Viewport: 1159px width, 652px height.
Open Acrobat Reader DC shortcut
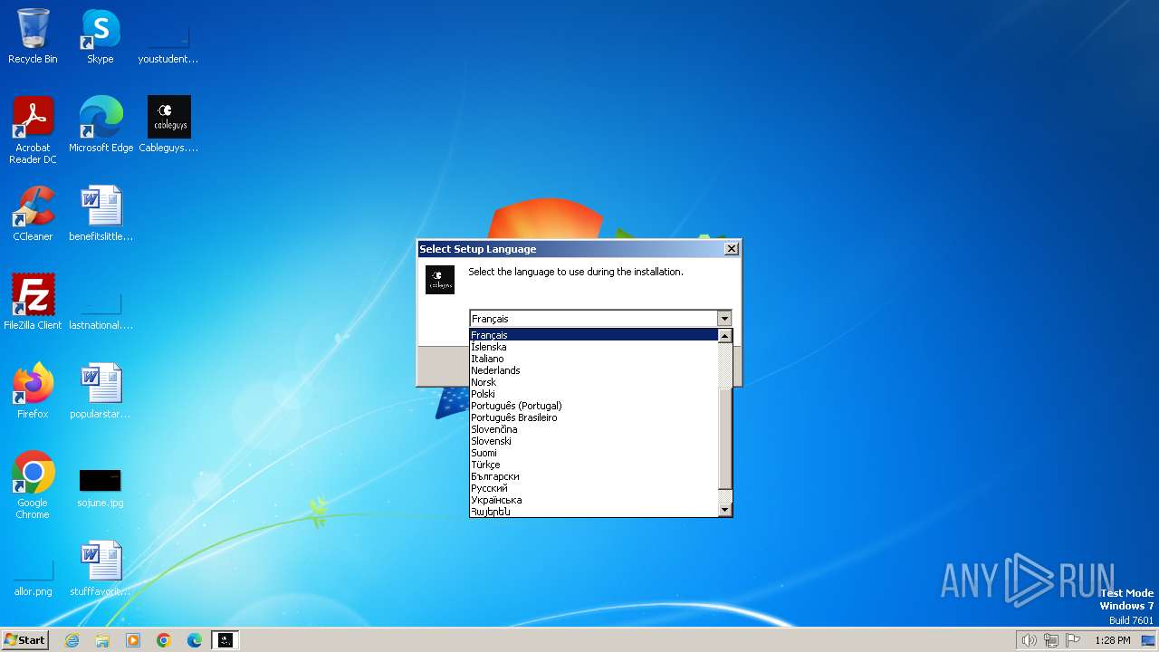pyautogui.click(x=33, y=130)
